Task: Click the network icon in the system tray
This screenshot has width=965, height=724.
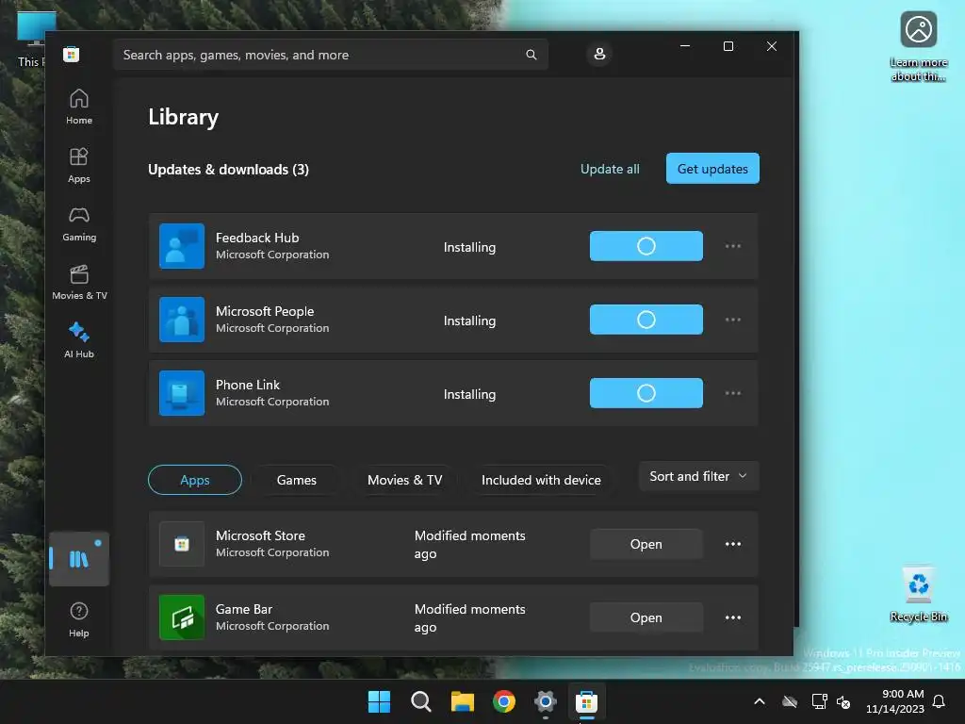Action: coord(819,701)
